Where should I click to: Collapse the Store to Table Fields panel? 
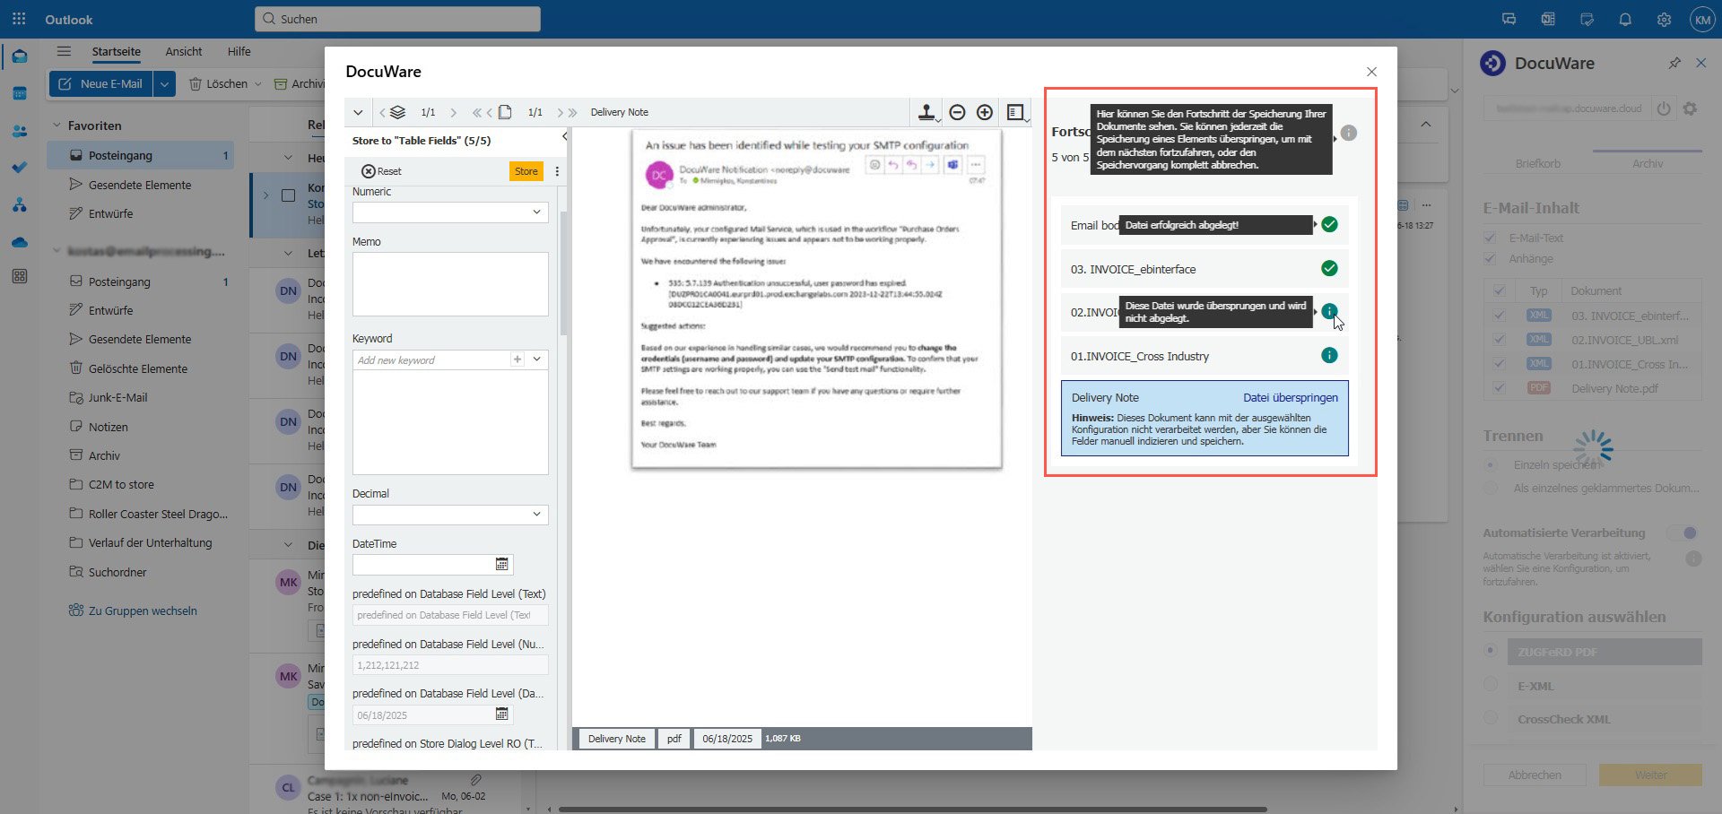pos(565,137)
